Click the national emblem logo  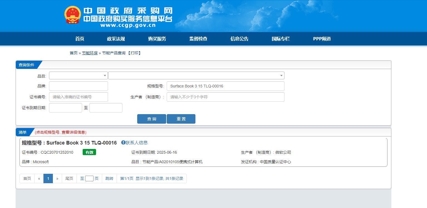coord(73,15)
